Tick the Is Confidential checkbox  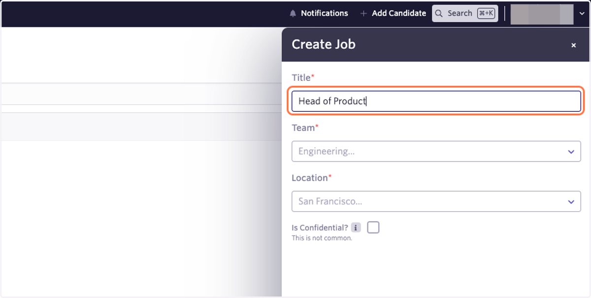(373, 228)
